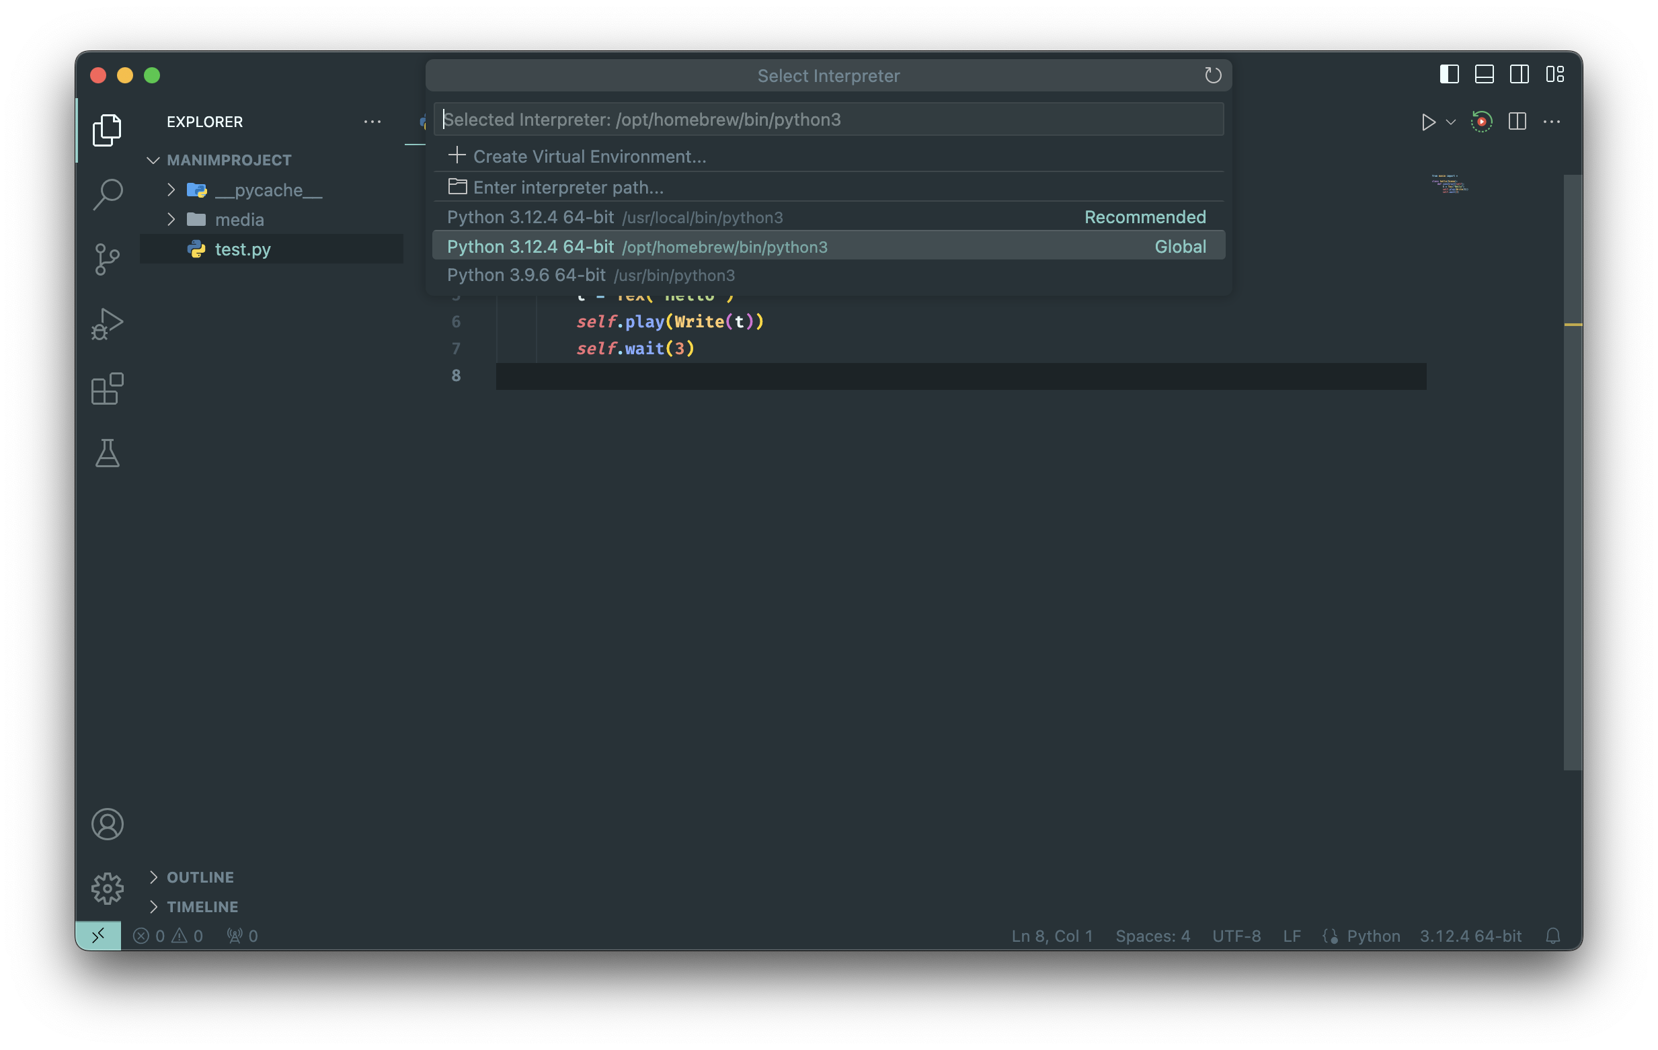Open Explorer Views and More Actions ellipsis

pos(372,122)
